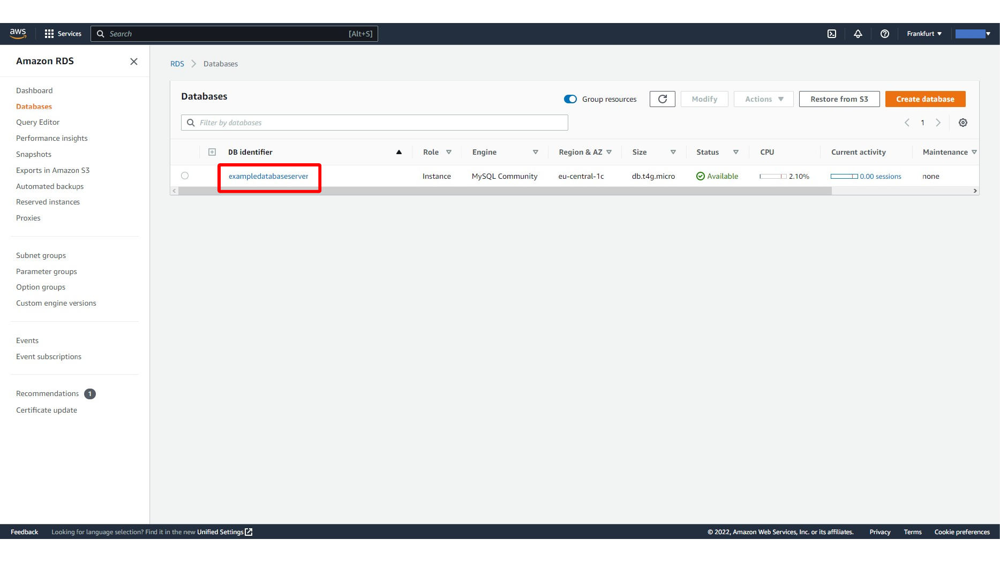Click the scroll-right arrow of table
1000x562 pixels.
point(975,191)
